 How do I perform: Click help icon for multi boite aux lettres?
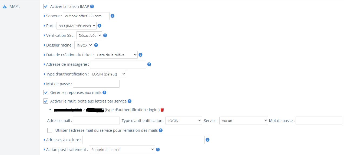pyautogui.click(x=130, y=101)
